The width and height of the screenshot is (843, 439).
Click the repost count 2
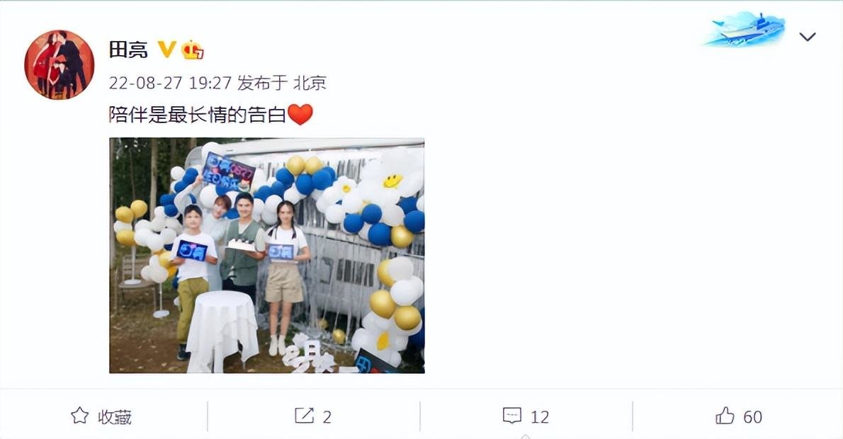[x=327, y=416]
